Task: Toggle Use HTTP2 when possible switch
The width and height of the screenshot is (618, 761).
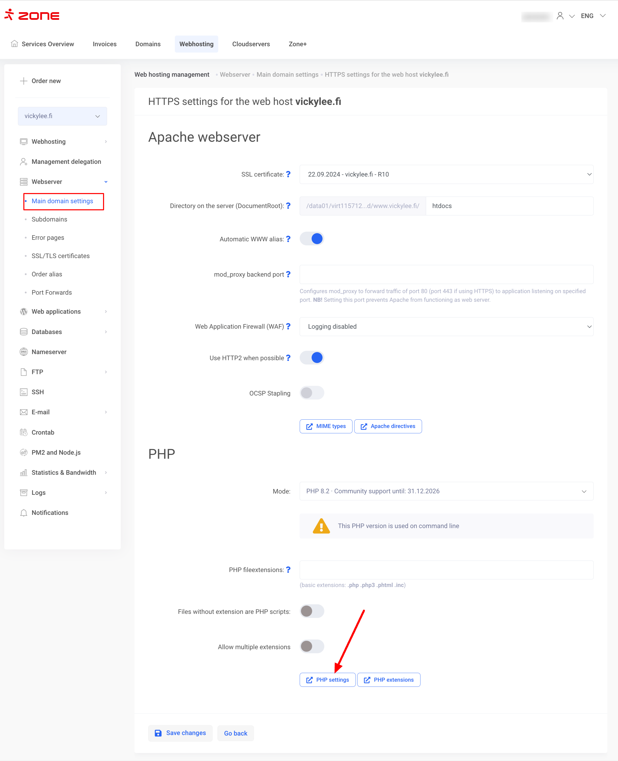Action: click(x=312, y=358)
